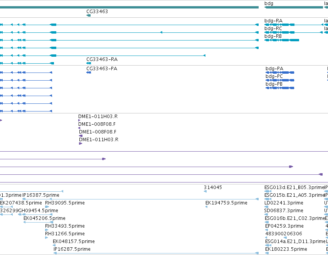Image resolution: width=328 pixels, height=255 pixels.
Task: Click the SD06837.3prime EST label
Action: [284, 211]
